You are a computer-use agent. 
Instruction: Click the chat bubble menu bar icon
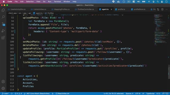point(113,2)
